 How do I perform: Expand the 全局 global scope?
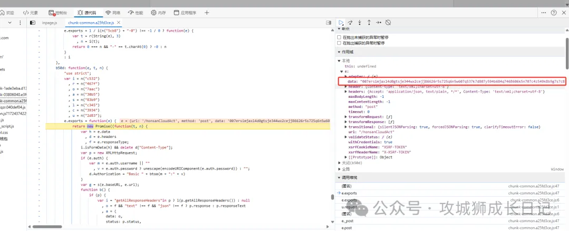coord(340,169)
